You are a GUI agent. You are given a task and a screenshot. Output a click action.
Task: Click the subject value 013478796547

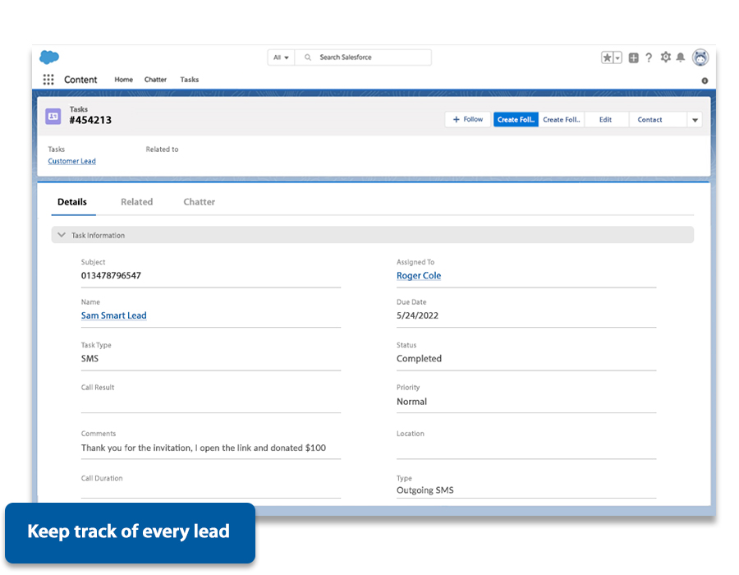111,275
